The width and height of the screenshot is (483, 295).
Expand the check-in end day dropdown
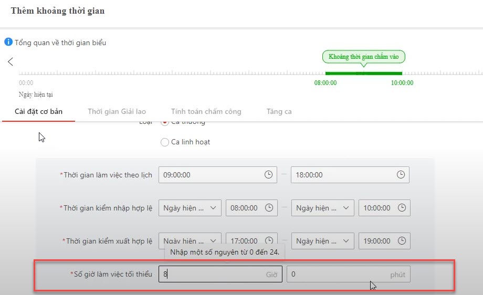coord(322,208)
